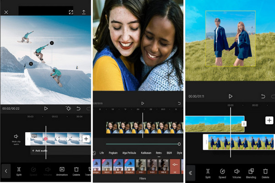The image size is (275, 183).
Task: Add a clip via plus on snowboard timeline
Action: click(x=86, y=139)
